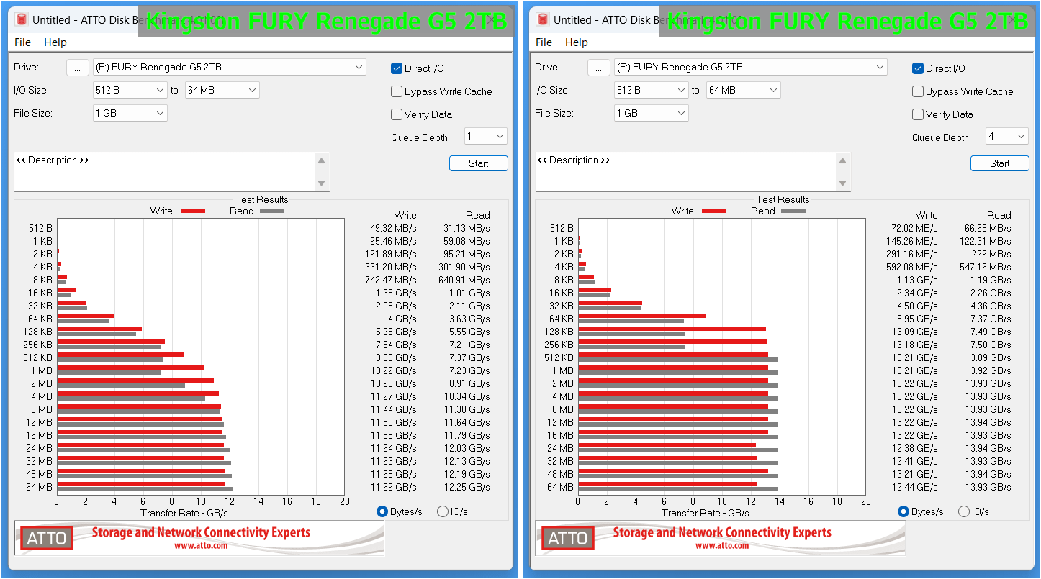Click the ATTO logo in the right window banner
Image resolution: width=1041 pixels, height=579 pixels.
pyautogui.click(x=568, y=538)
